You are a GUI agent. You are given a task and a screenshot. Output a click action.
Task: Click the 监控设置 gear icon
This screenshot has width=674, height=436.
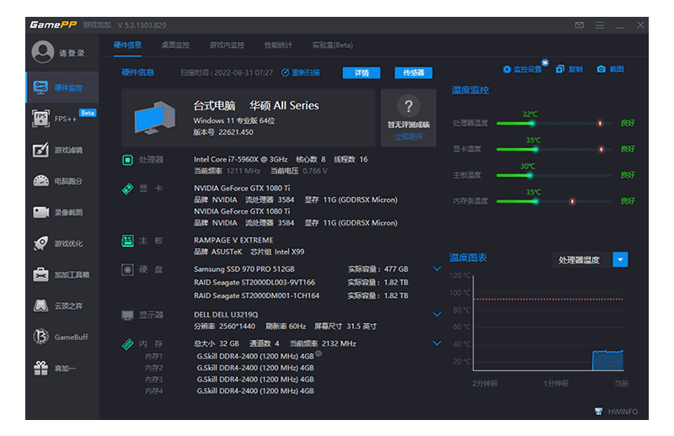point(507,69)
